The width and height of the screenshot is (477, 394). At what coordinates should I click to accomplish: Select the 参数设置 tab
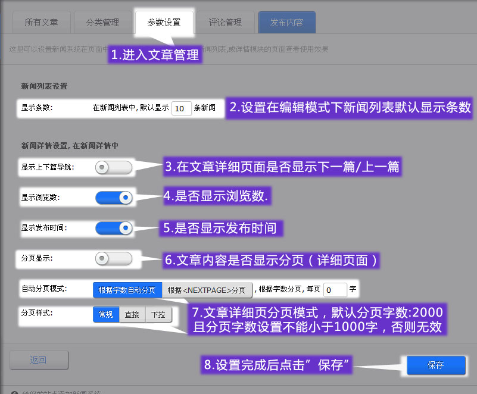[x=164, y=23]
